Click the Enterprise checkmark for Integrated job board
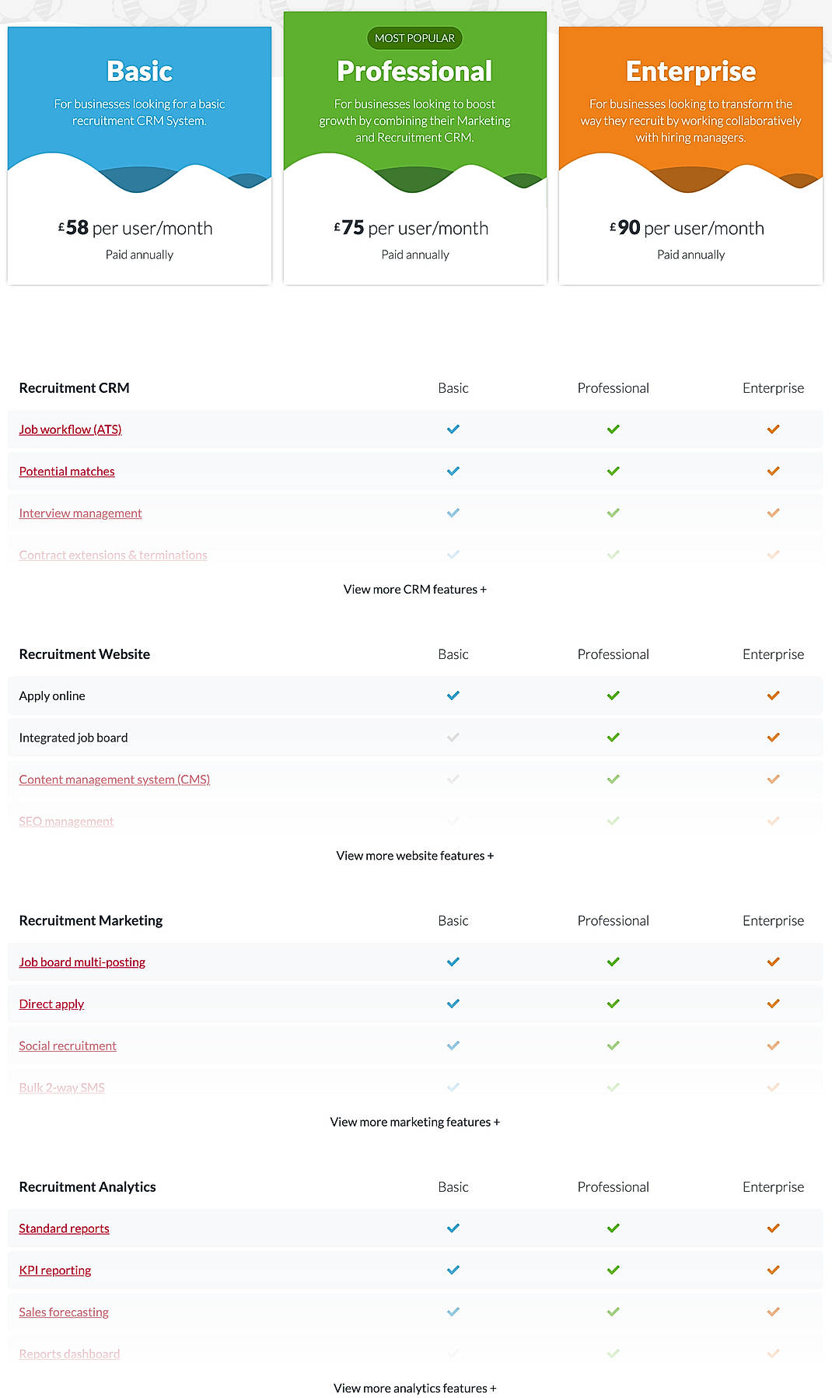 (x=773, y=737)
